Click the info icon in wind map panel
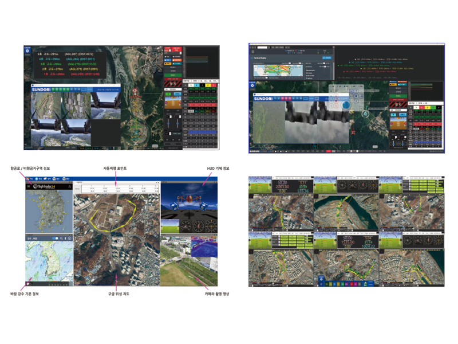Image resolution: width=458 pixels, height=344 pixels. click(68, 237)
